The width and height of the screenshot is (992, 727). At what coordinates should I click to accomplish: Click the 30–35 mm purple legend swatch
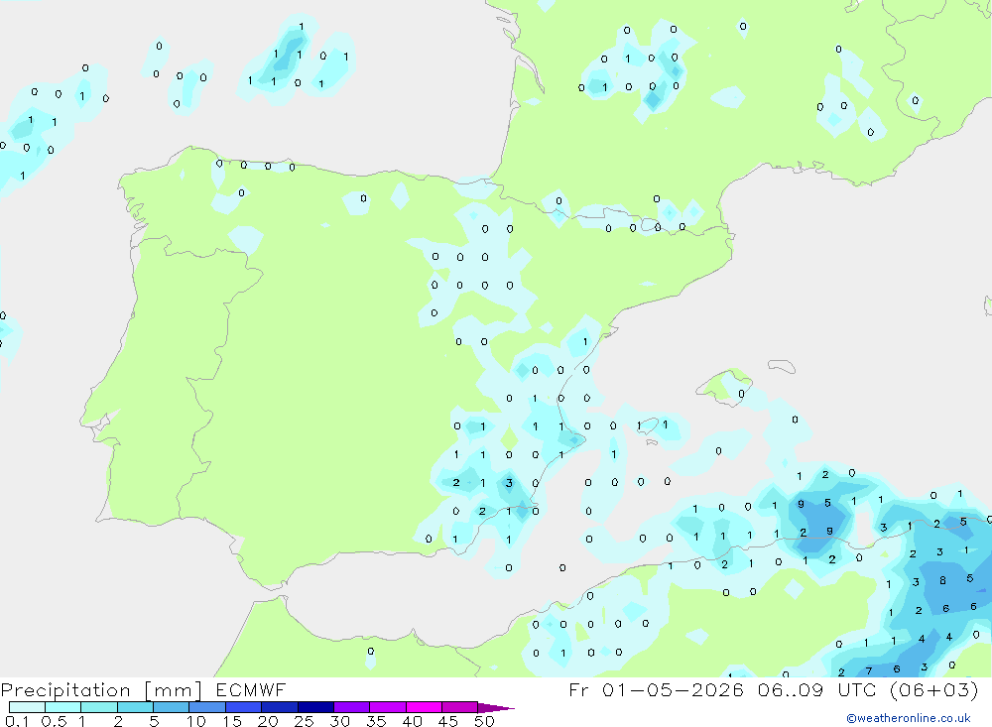tap(352, 707)
